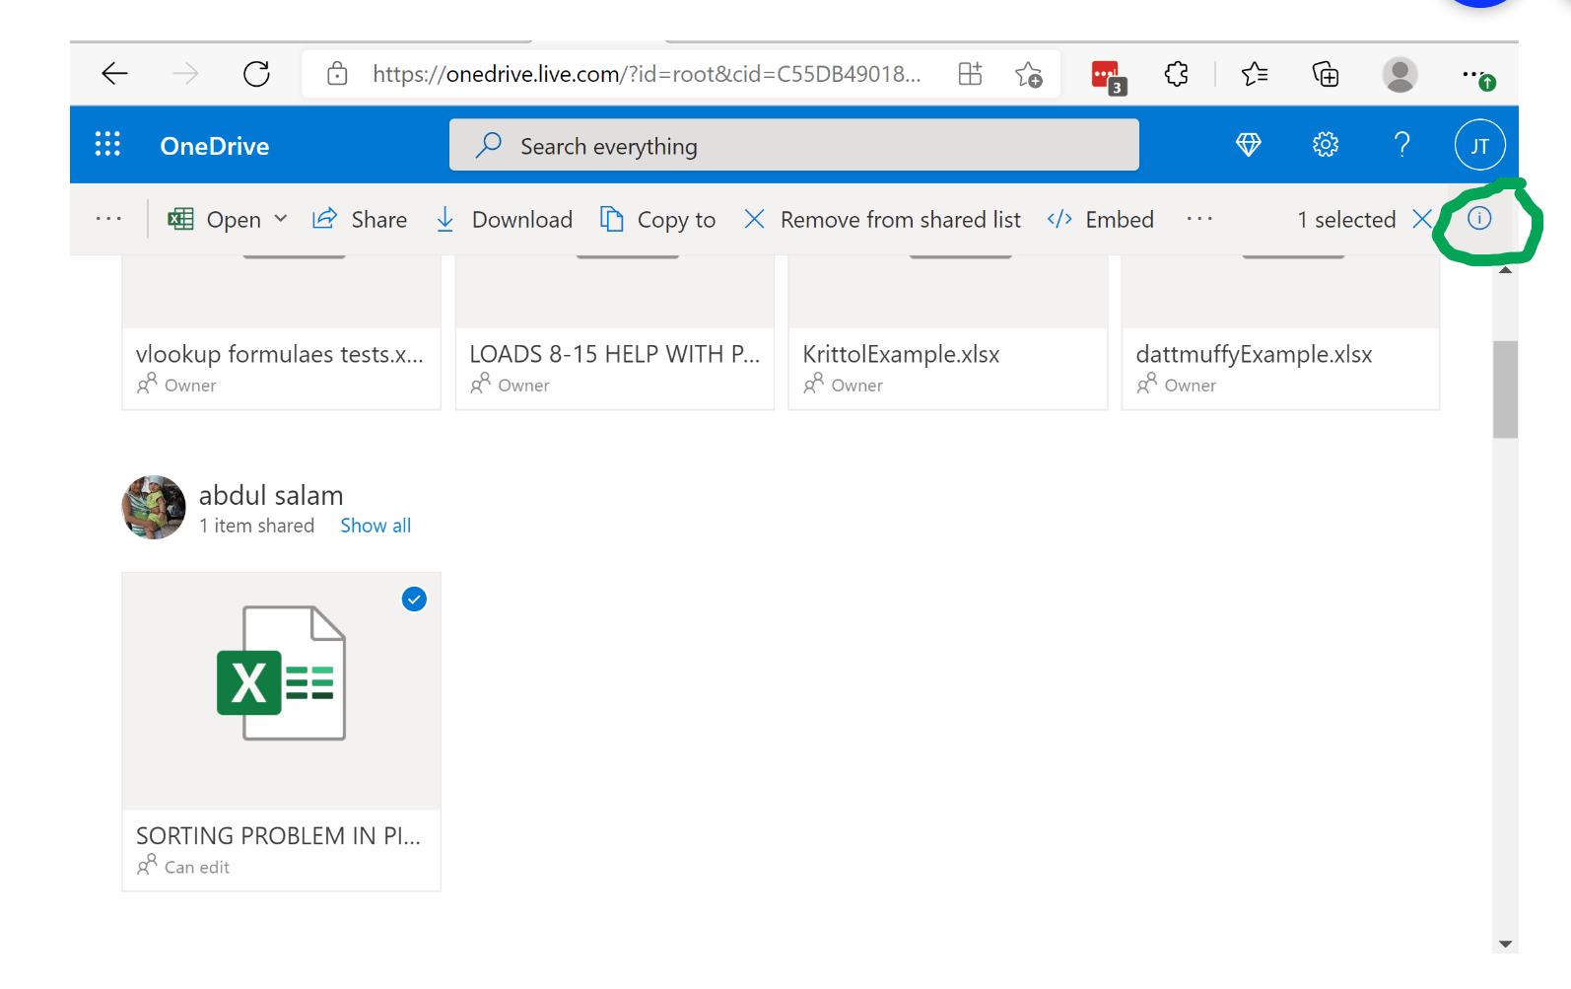
Task: Click the browser profile avatar
Action: point(1400,74)
